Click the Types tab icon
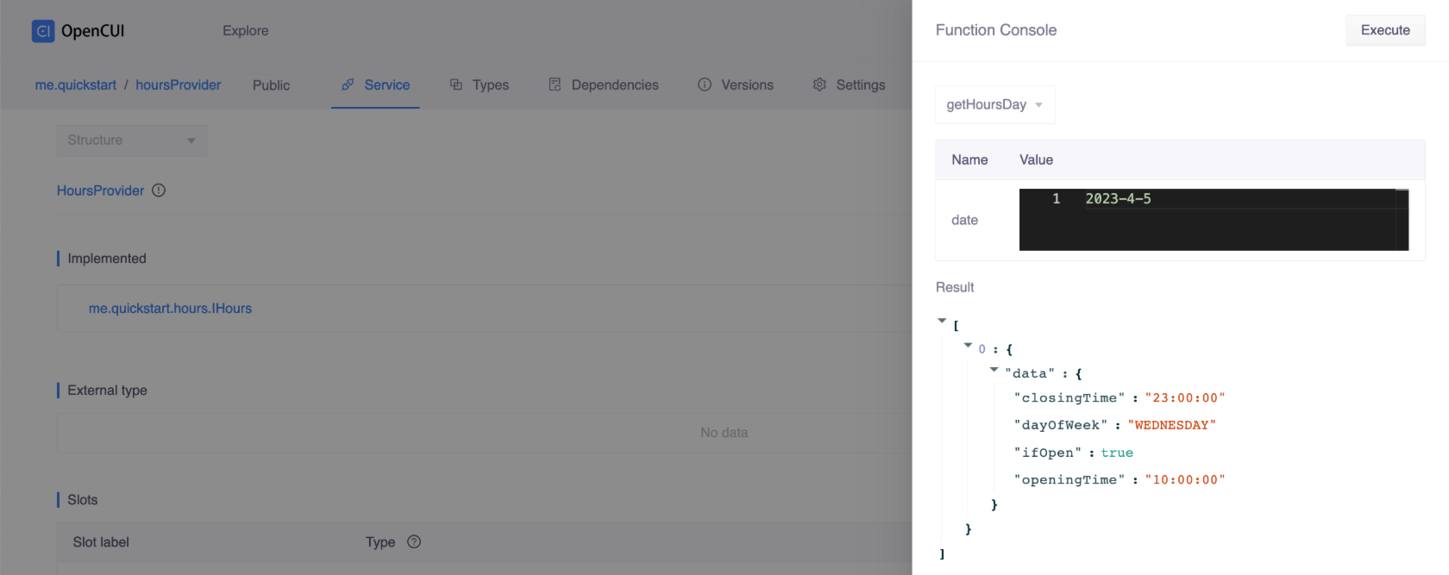The width and height of the screenshot is (1449, 575). click(x=456, y=84)
